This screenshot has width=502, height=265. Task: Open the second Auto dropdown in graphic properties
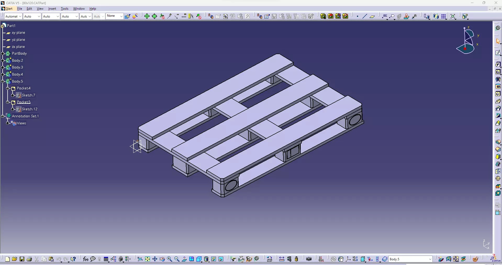click(x=32, y=16)
